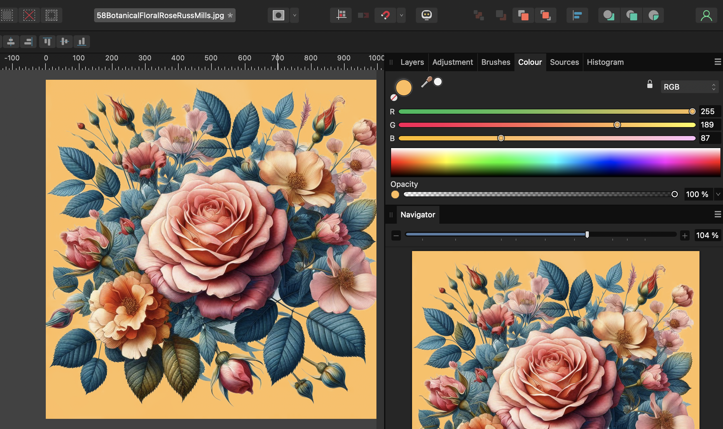Click the Move Back One arrange icon
The image size is (723, 429).
pyautogui.click(x=501, y=15)
